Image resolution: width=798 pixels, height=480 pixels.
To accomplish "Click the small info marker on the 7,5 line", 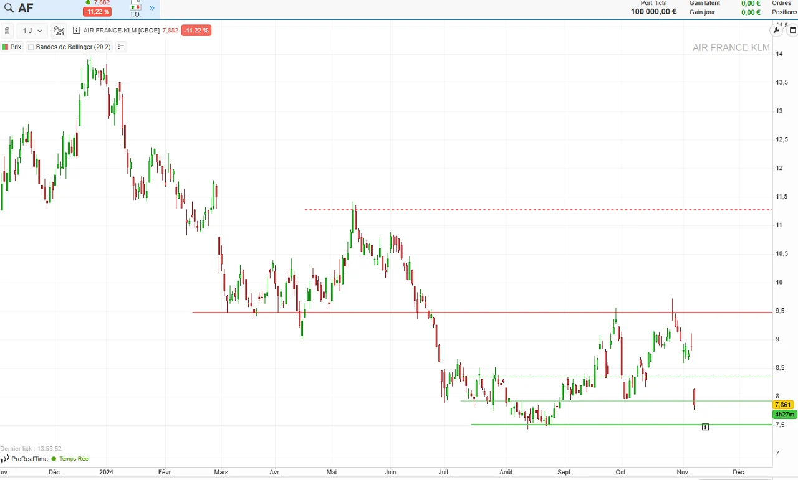I will pos(705,426).
